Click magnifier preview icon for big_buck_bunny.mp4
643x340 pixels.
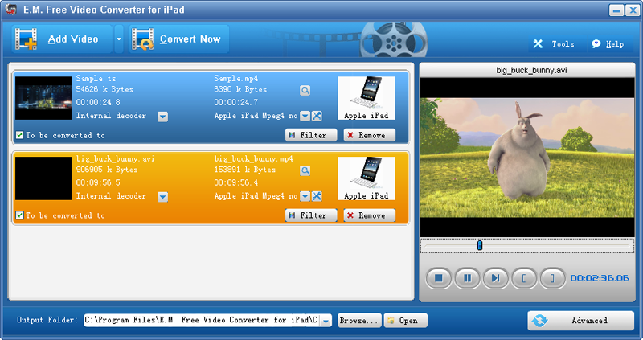(305, 170)
